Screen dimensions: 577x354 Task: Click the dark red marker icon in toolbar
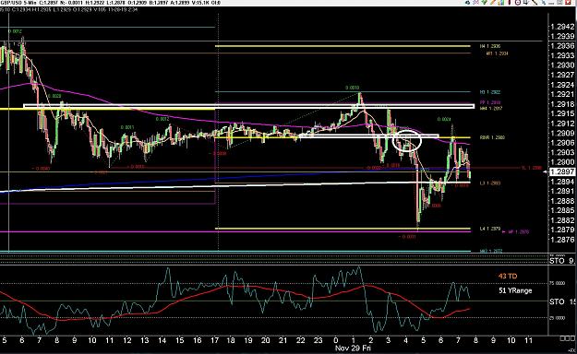coord(510,2)
